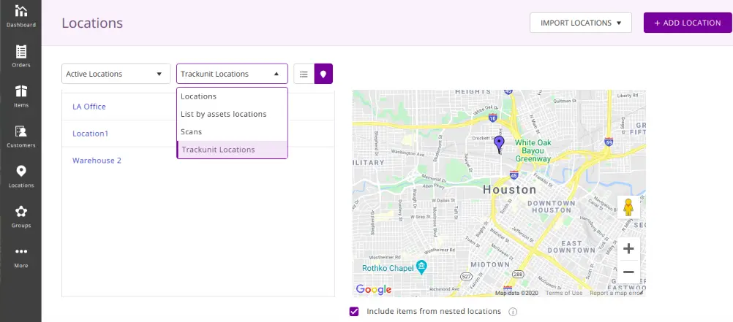
Task: Go to Orders in the sidebar
Action: [20, 56]
